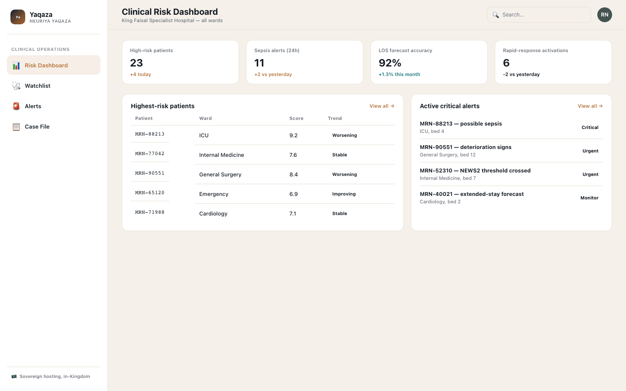Screen dimensions: 626x391
Task: Click the Monitor severity badge
Action: pos(589,198)
